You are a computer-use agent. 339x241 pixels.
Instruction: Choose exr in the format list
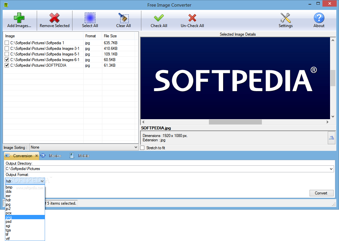25,196
